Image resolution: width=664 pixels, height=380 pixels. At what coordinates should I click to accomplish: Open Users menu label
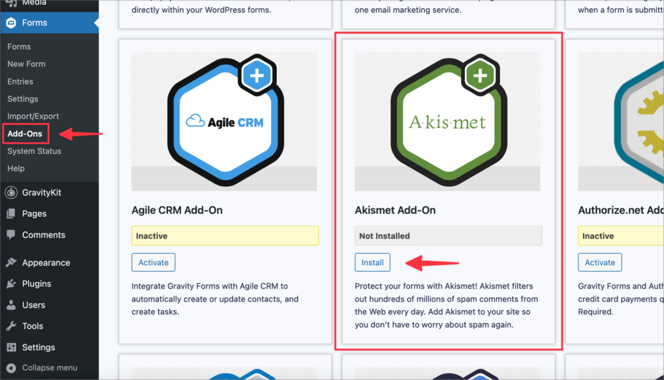tap(34, 305)
